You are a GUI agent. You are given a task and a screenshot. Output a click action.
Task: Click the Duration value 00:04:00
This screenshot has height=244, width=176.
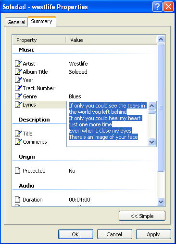pyautogui.click(x=79, y=200)
